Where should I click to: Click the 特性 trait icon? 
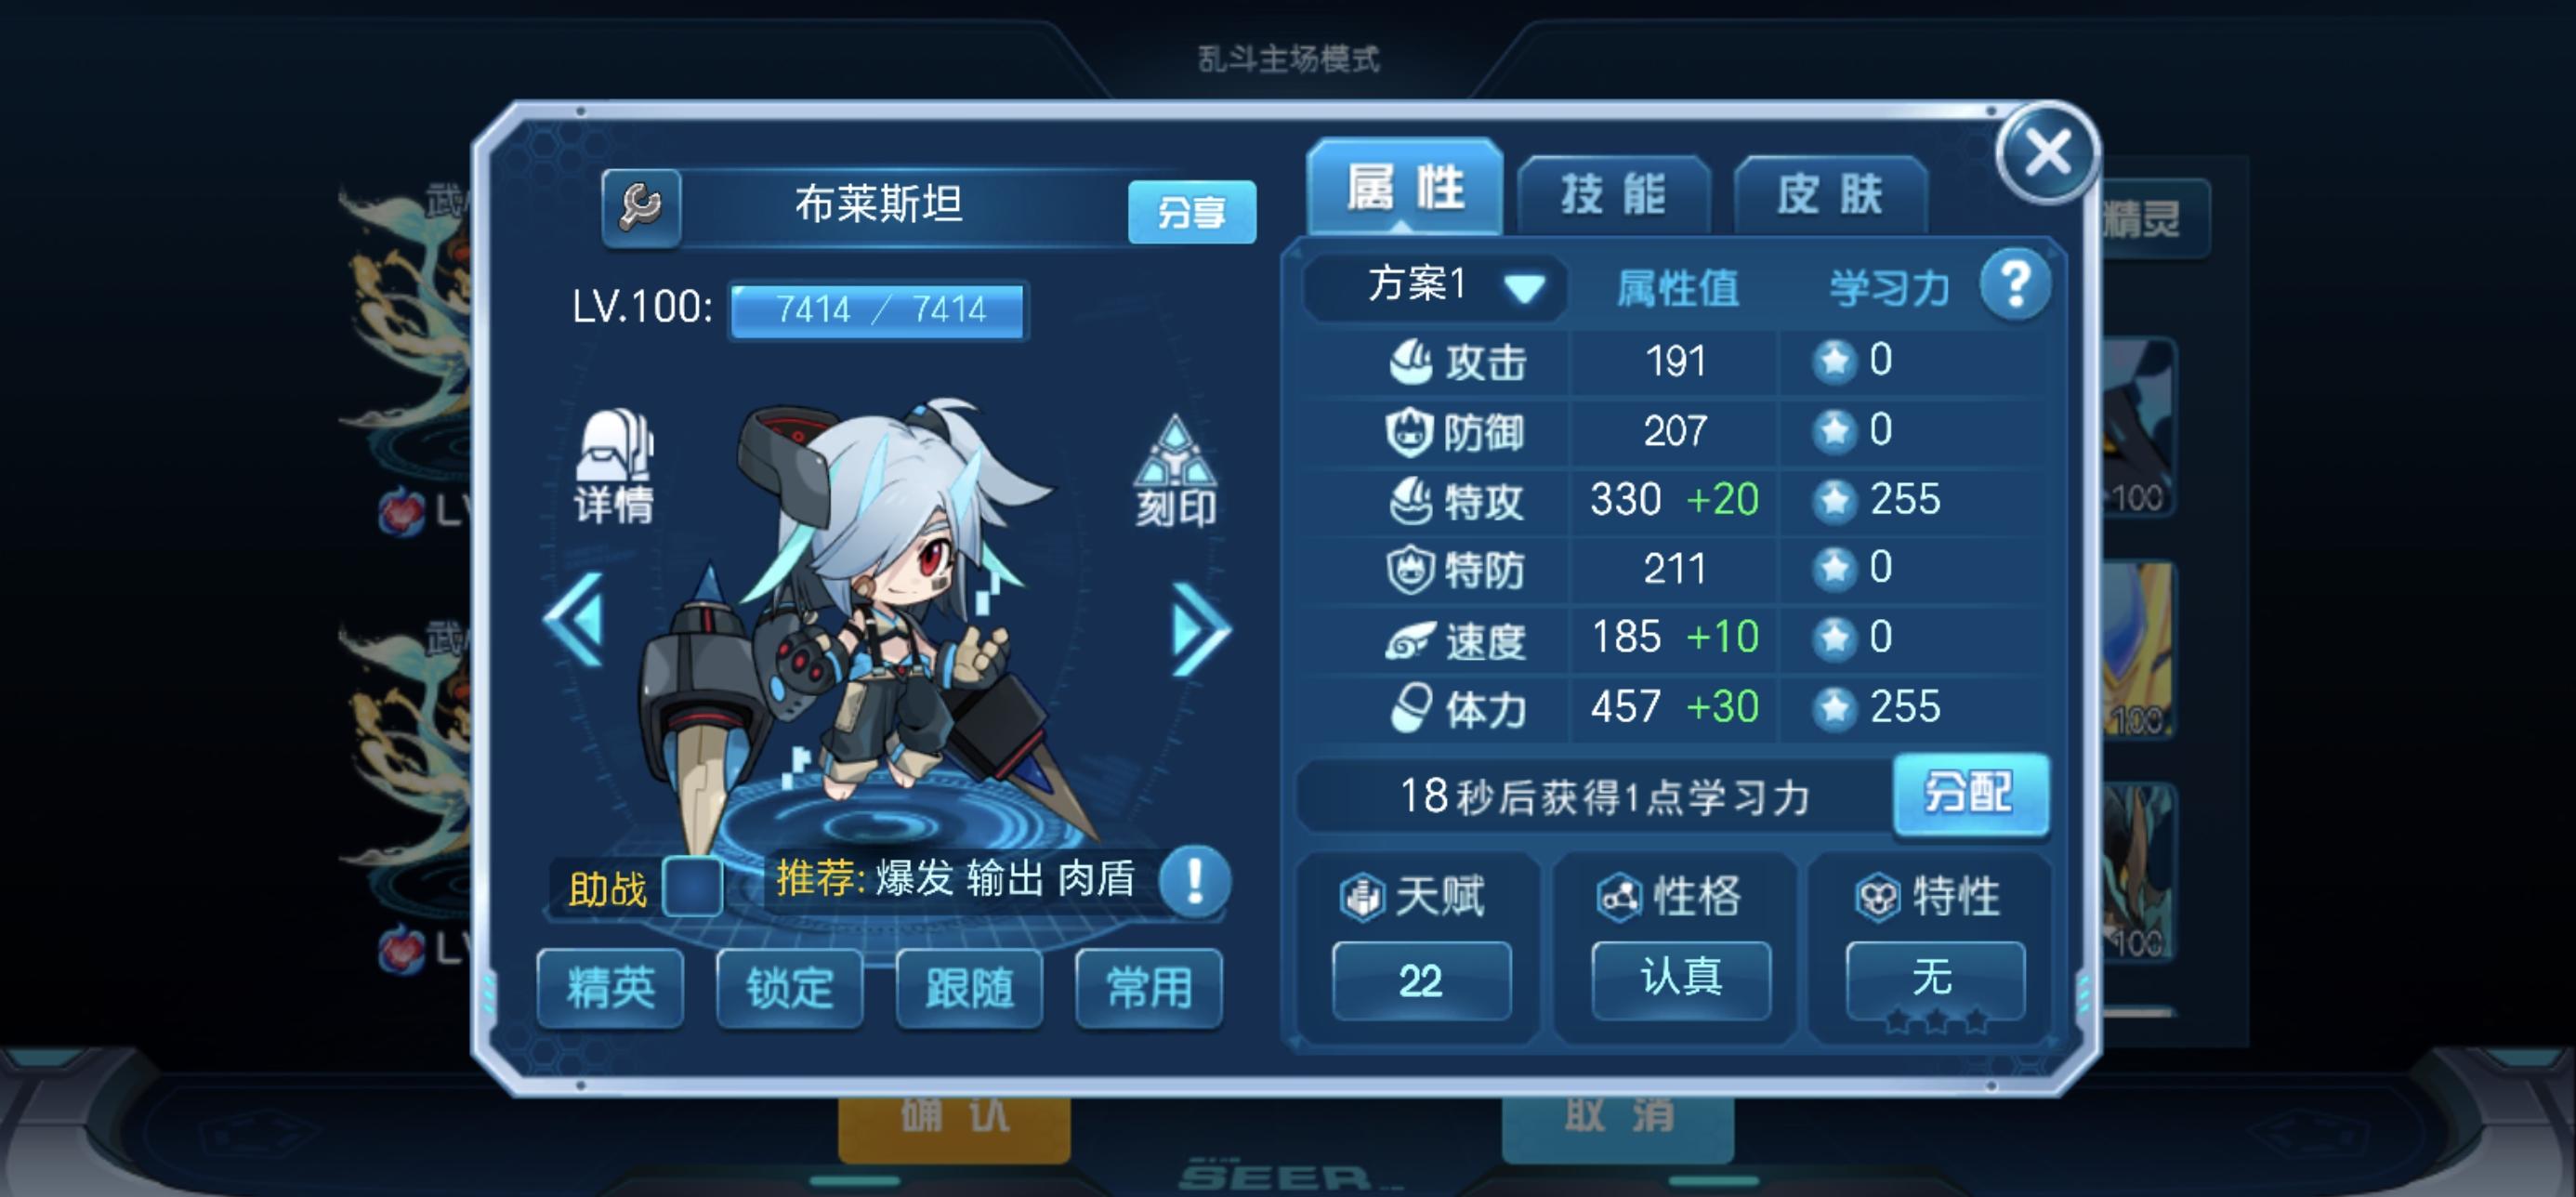[1878, 895]
